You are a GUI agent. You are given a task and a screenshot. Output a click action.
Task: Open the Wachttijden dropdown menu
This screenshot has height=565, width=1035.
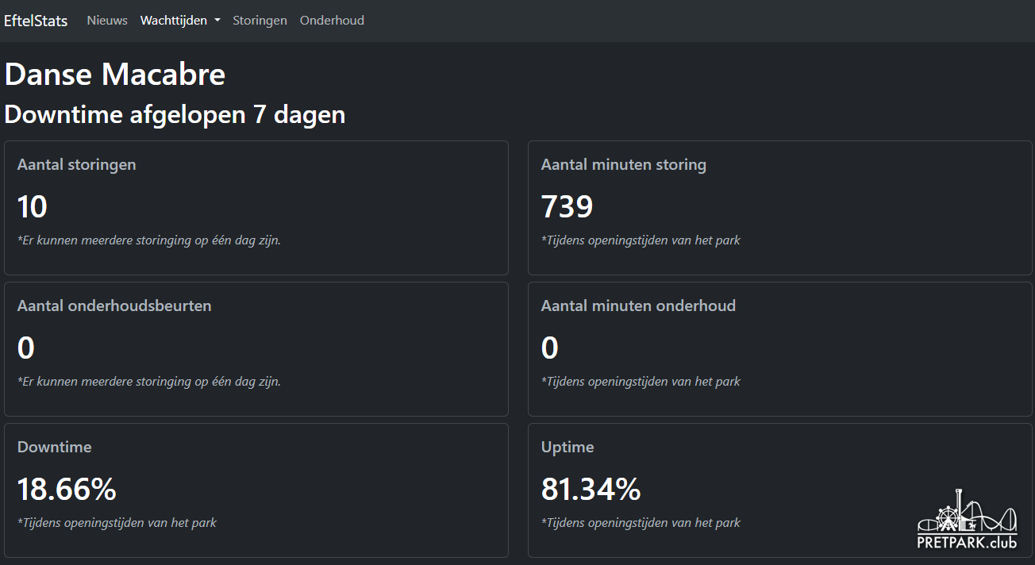(x=175, y=21)
